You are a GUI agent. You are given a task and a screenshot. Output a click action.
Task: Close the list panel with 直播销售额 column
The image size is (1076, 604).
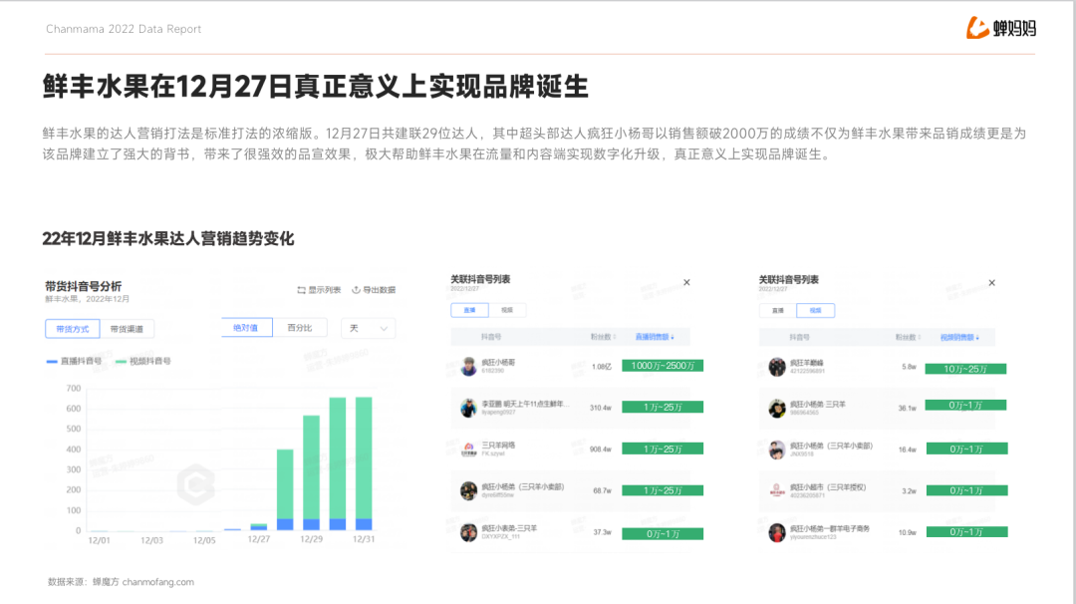tap(686, 282)
